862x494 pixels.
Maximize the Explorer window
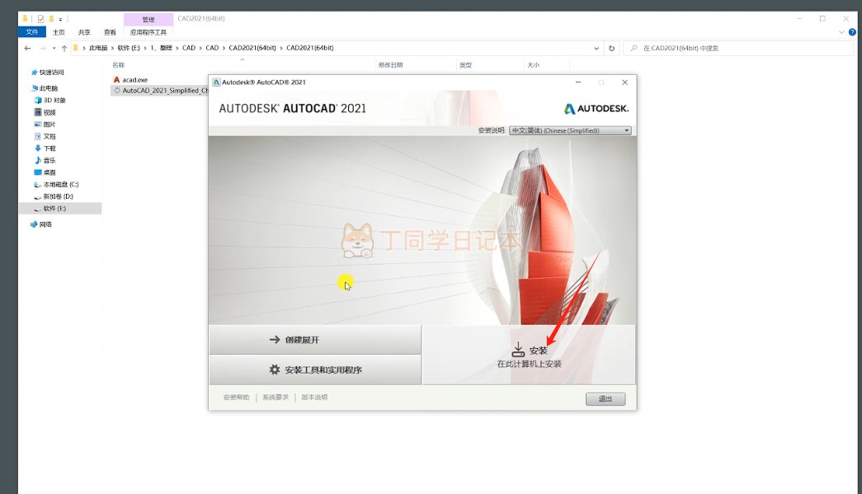pyautogui.click(x=822, y=19)
